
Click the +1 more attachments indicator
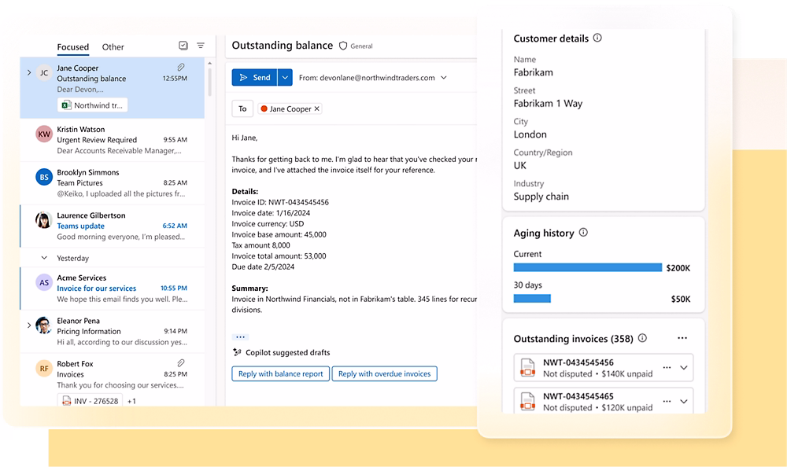(x=131, y=401)
